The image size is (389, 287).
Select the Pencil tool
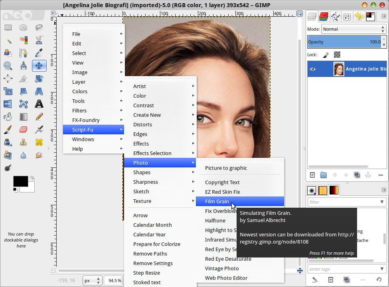tap(39, 116)
